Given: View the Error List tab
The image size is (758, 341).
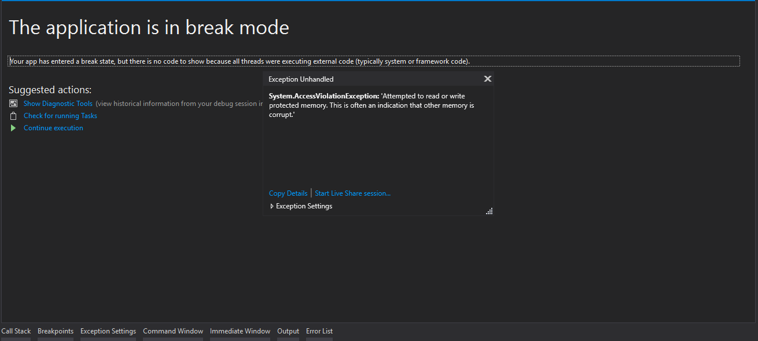Looking at the screenshot, I should coord(319,331).
